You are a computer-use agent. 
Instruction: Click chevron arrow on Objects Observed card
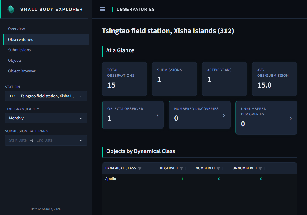tap(157, 115)
